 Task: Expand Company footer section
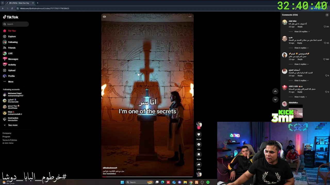point(7,133)
